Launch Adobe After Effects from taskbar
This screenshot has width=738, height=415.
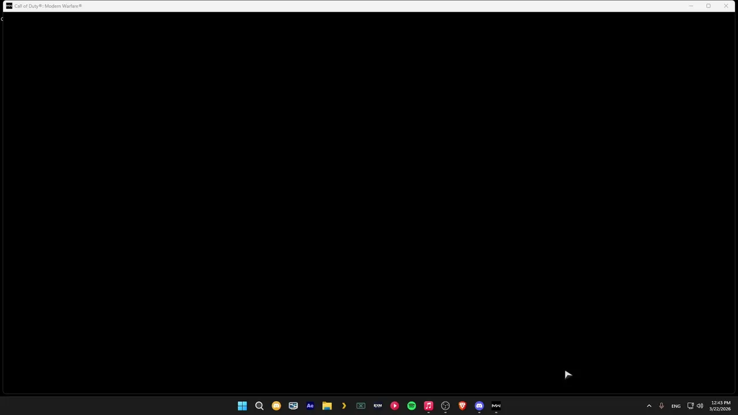[310, 406]
